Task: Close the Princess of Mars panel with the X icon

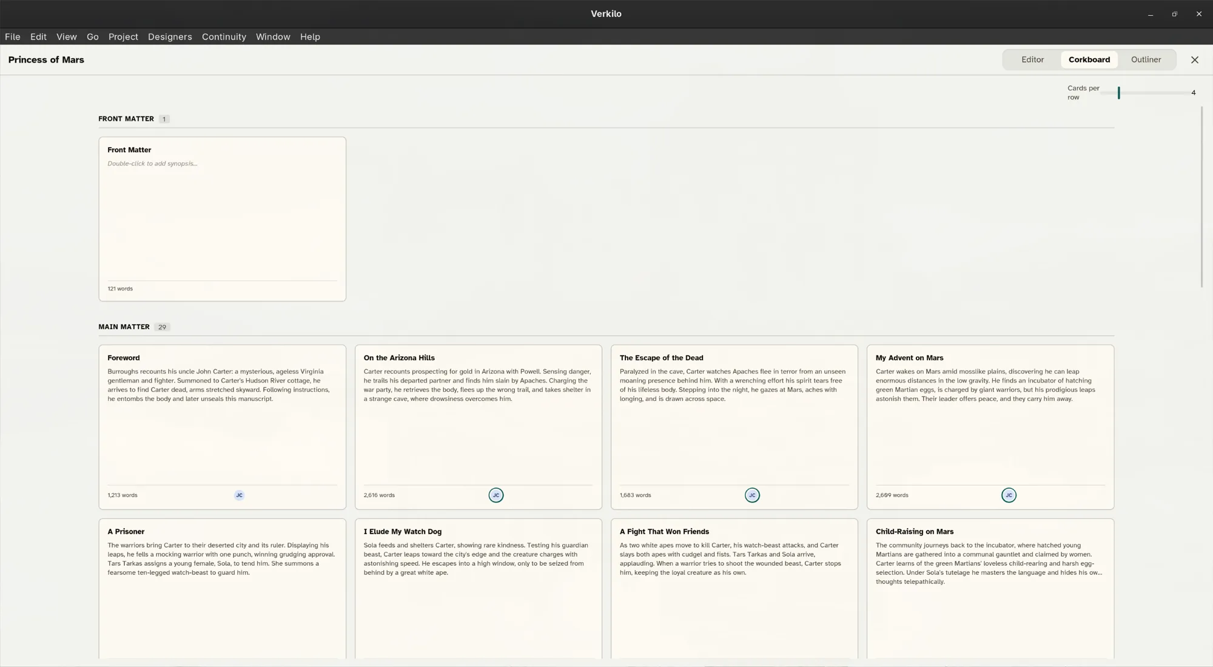Action: pos(1195,60)
